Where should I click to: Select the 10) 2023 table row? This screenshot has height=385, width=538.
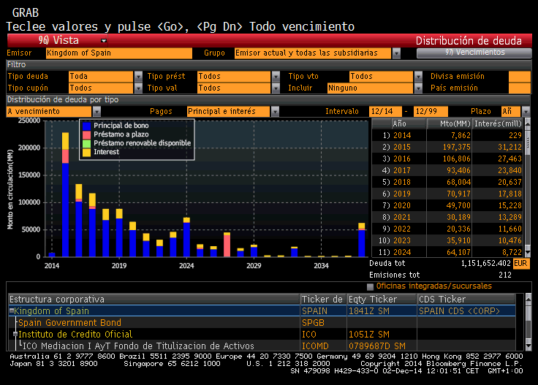coord(447,240)
